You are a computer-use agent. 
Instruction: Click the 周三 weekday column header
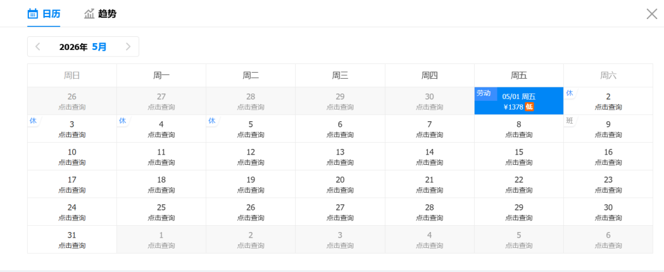point(340,76)
